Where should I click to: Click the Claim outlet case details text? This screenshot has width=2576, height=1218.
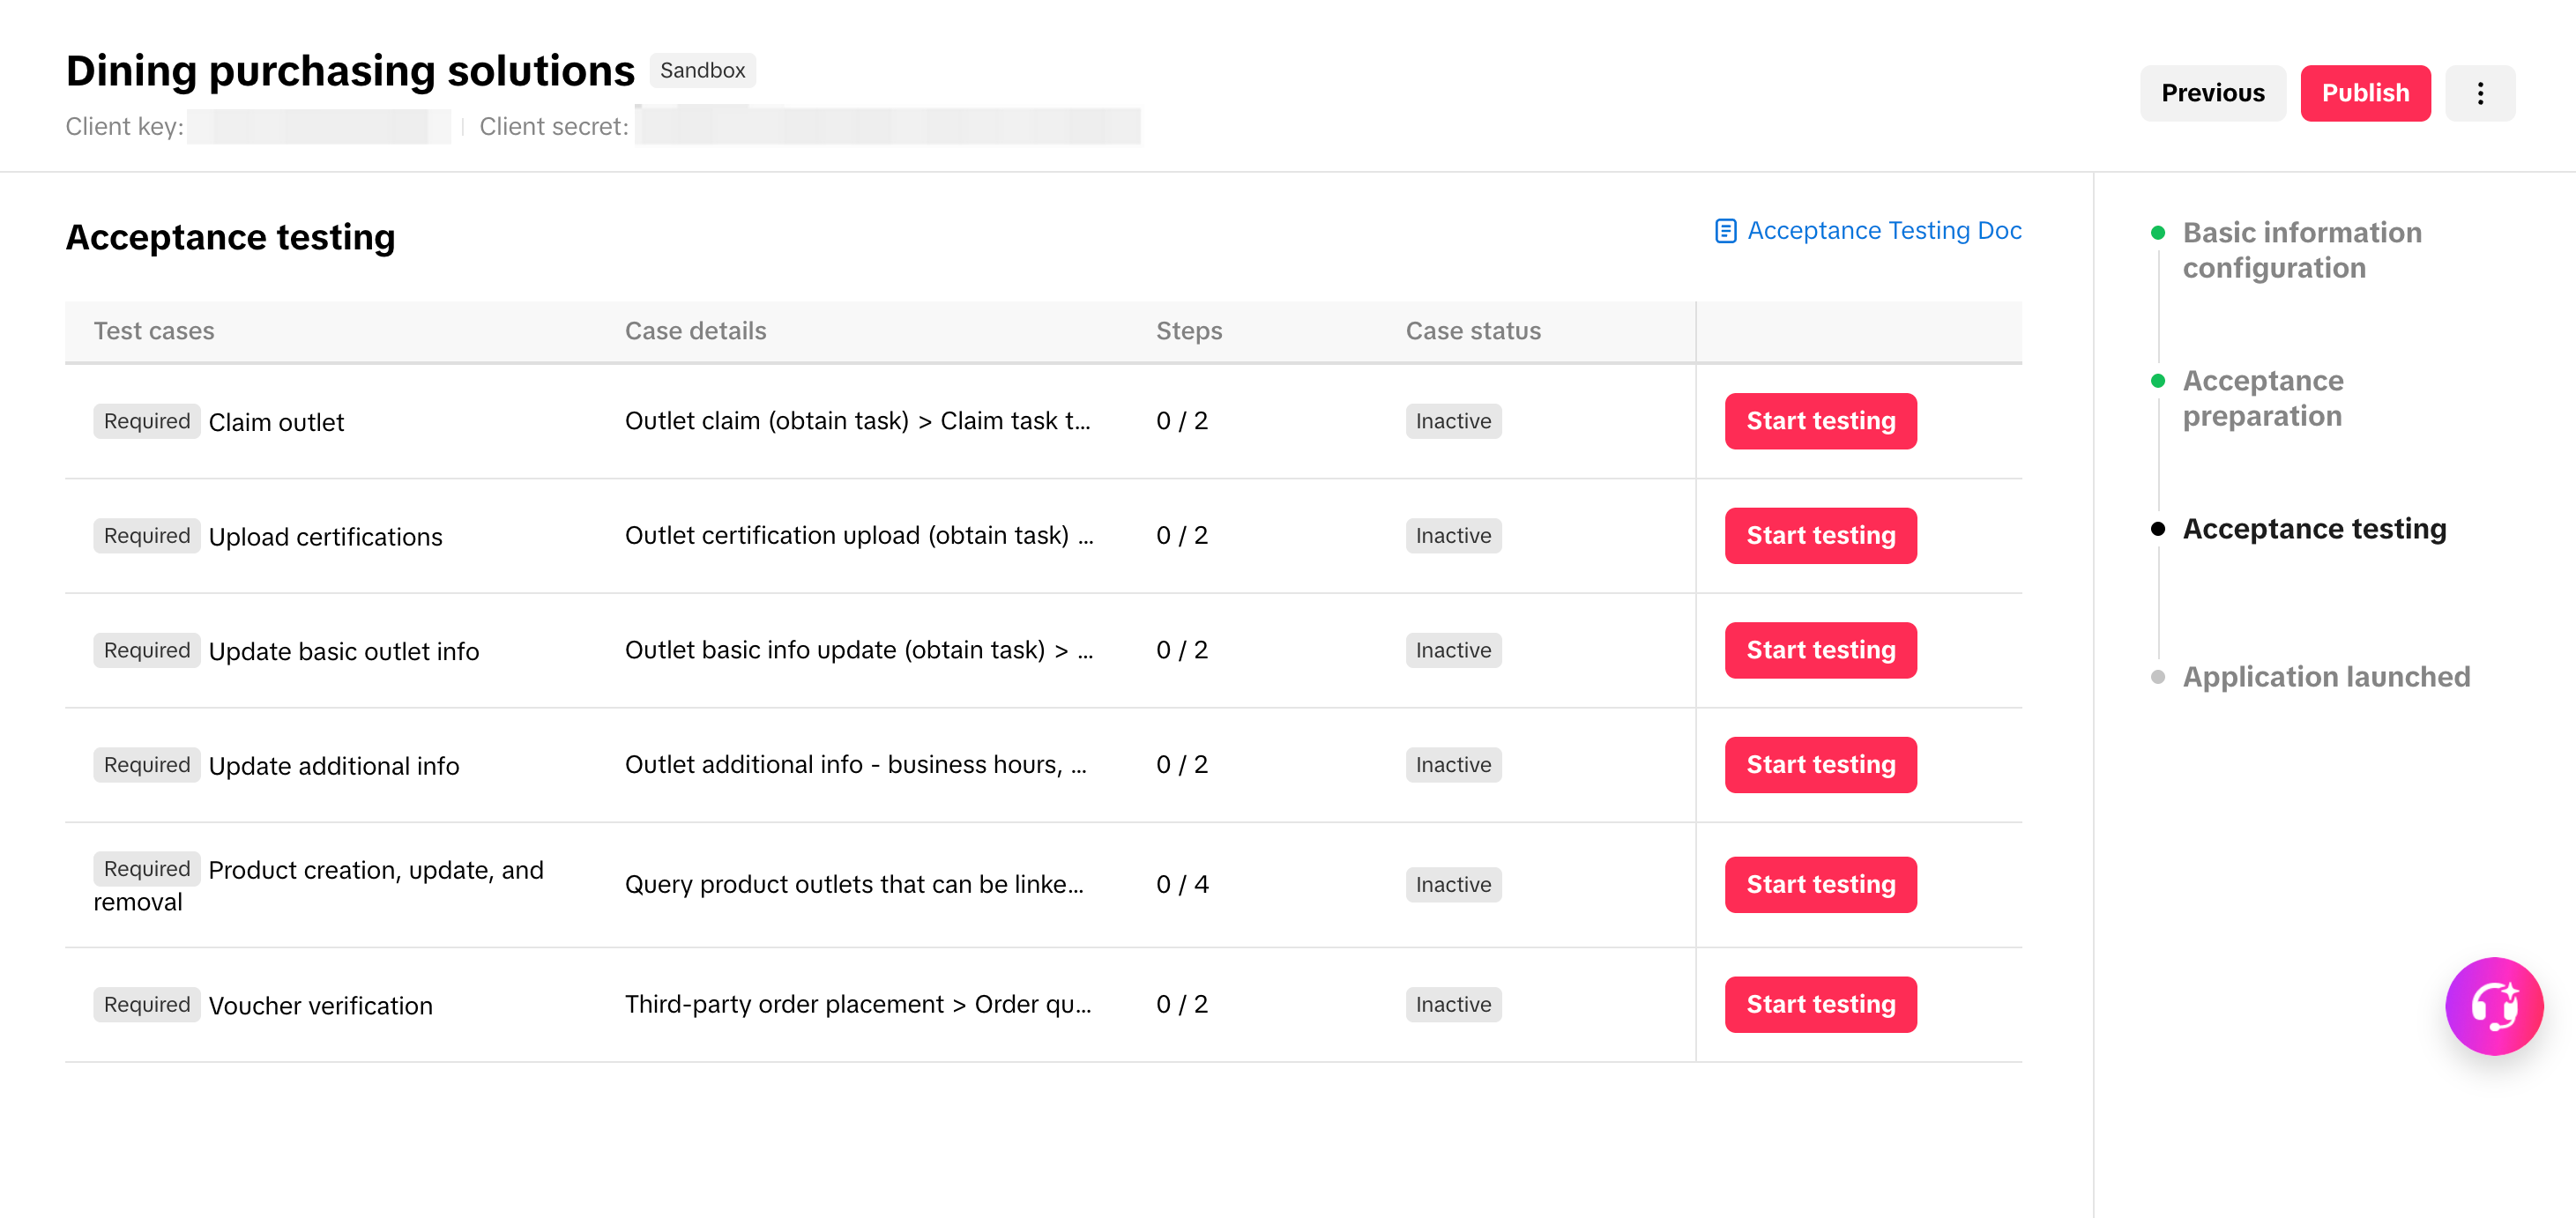[857, 421]
